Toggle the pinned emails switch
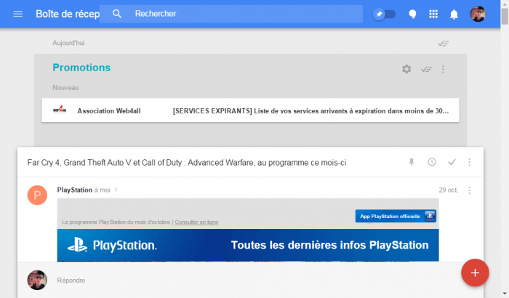This screenshot has width=509, height=298. [385, 14]
